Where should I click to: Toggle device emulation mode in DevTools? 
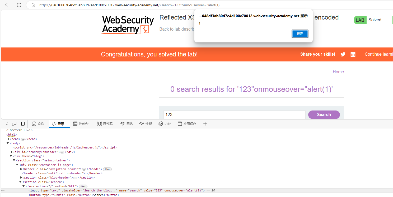coord(14,123)
